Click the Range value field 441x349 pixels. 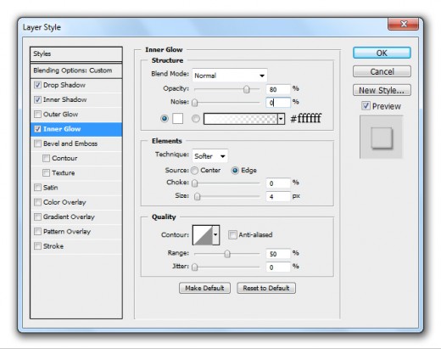pyautogui.click(x=278, y=254)
